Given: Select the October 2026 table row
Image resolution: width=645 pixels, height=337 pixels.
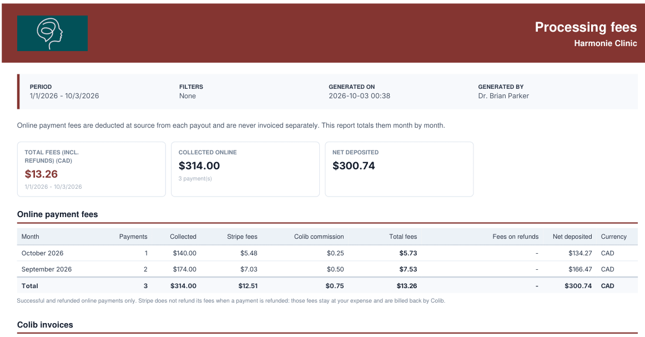Looking at the screenshot, I should tap(327, 253).
